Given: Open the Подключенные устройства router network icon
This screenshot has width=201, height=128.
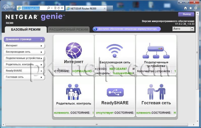Looking at the screenshot, I should (156, 51).
